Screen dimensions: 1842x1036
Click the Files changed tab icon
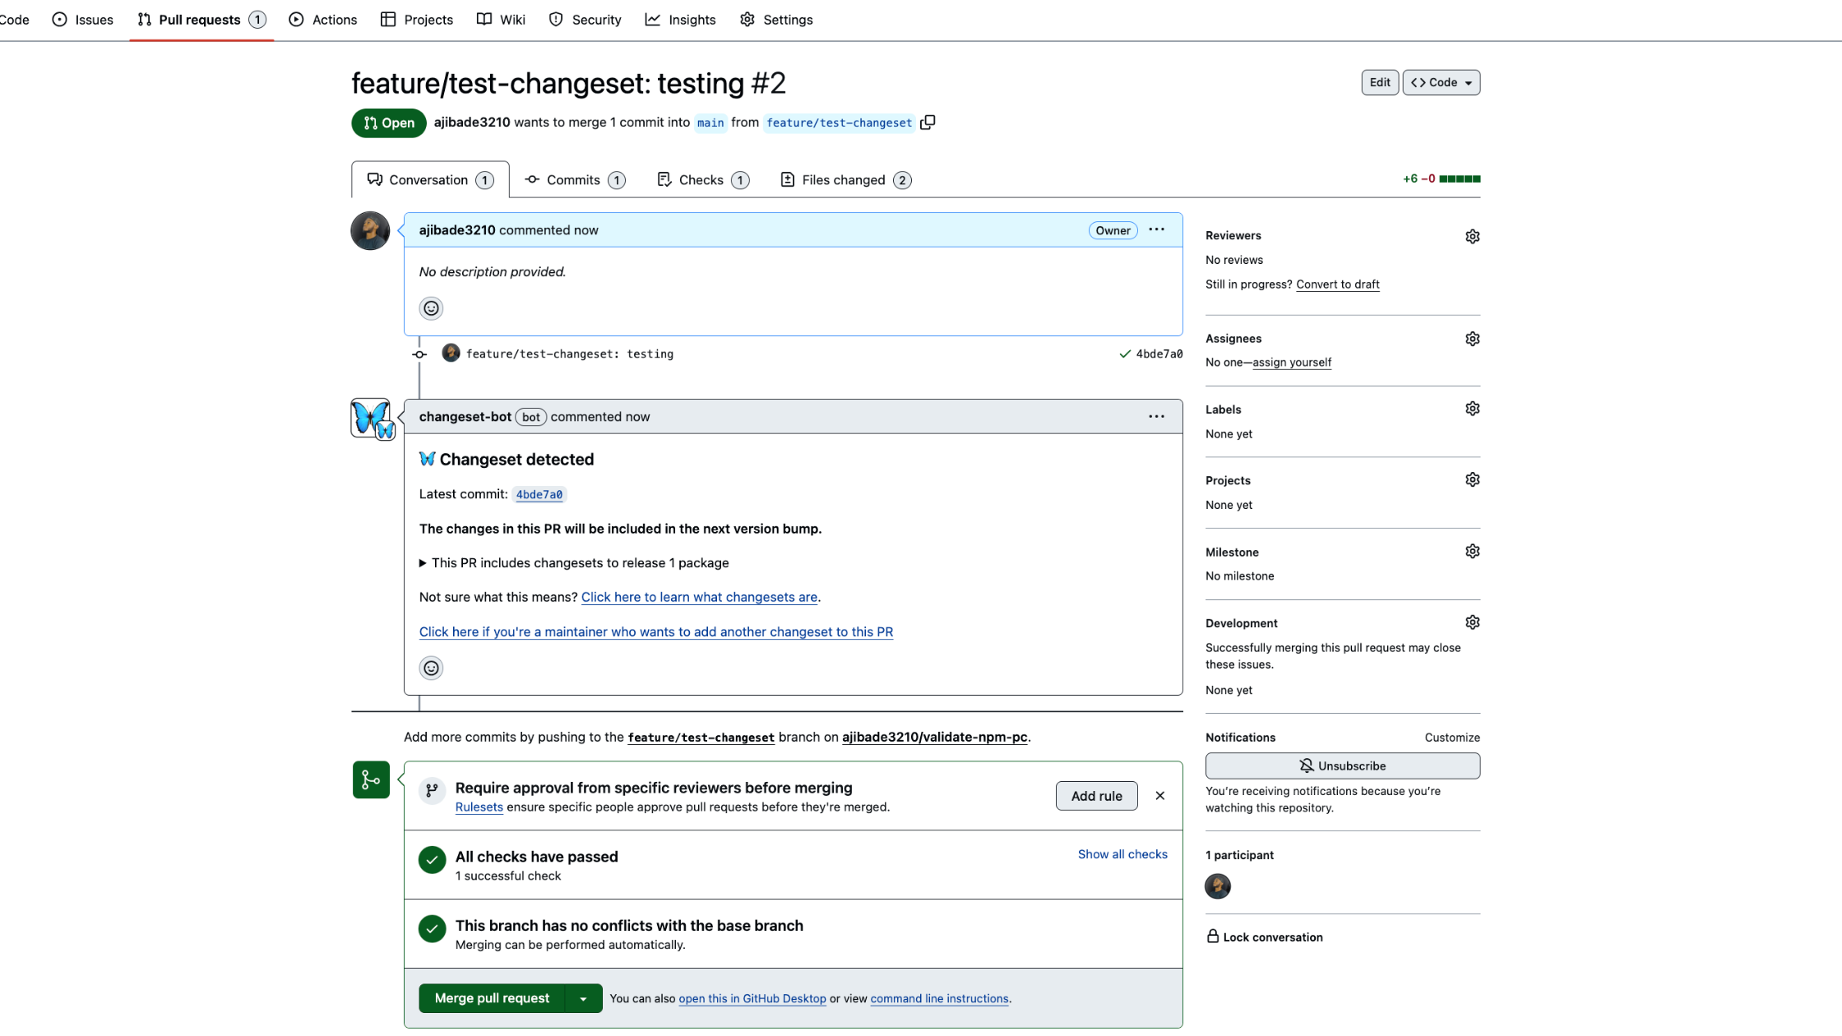tap(787, 178)
